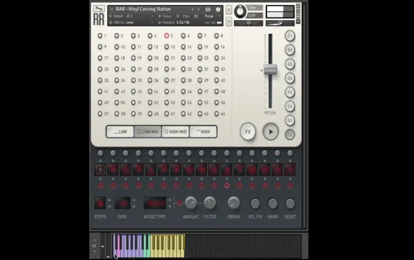Mute the instrument with M button
The height and width of the screenshot is (260, 414).
(x=229, y=21)
